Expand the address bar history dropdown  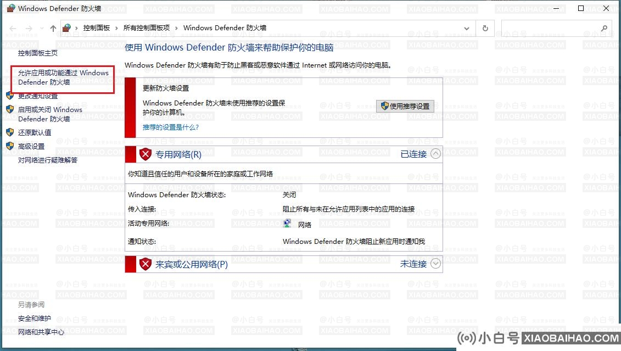(x=467, y=29)
